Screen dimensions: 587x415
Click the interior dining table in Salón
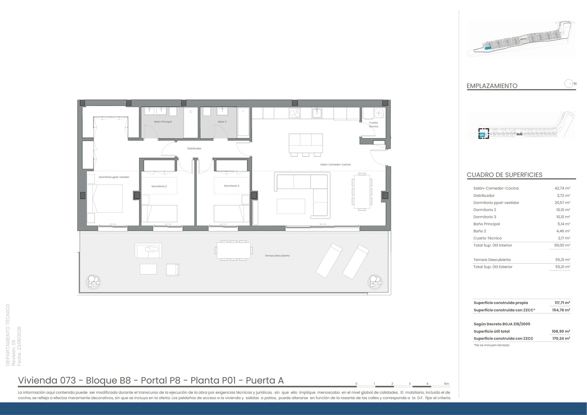click(x=362, y=192)
